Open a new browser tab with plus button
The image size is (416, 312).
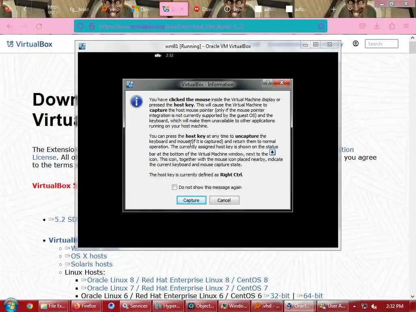click(334, 9)
